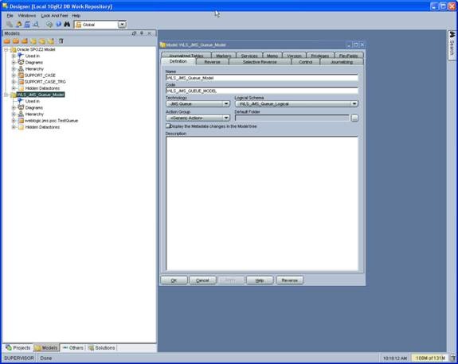The width and height of the screenshot is (458, 364).
Task: Click the trash can icon in status bar
Action: pos(452,358)
